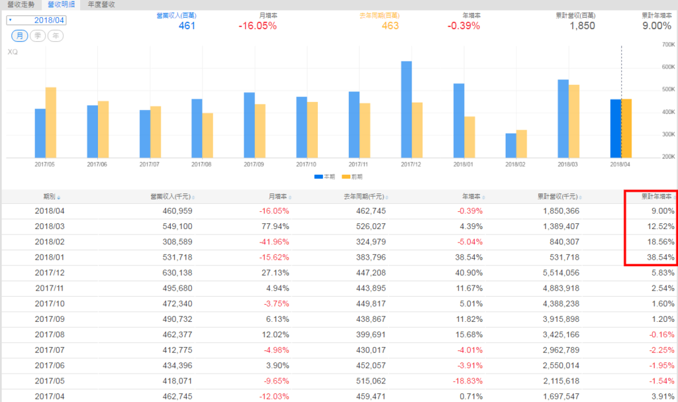678x402 pixels.
Task: Click summary 累計營收(百萬) value 1,850
Action: [583, 26]
